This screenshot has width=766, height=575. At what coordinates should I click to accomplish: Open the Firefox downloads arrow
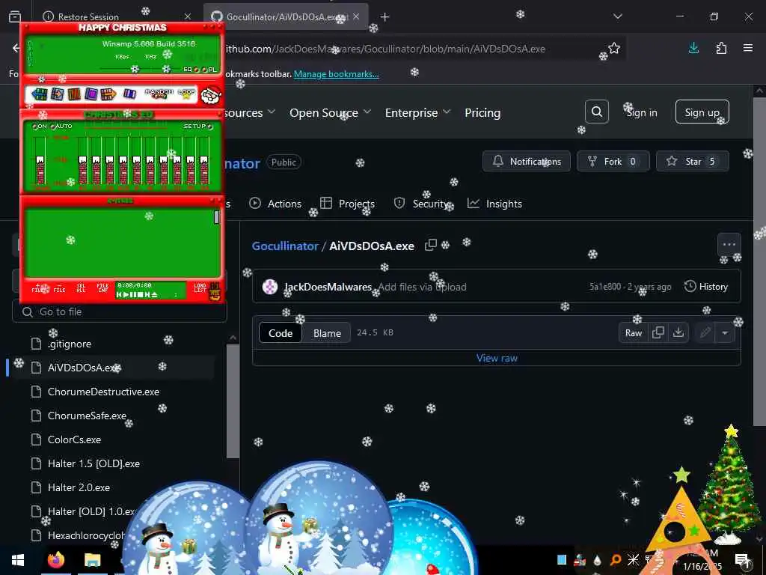coord(693,48)
